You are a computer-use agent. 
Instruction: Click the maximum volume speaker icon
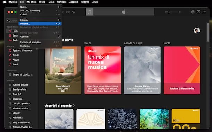pos(180,12)
